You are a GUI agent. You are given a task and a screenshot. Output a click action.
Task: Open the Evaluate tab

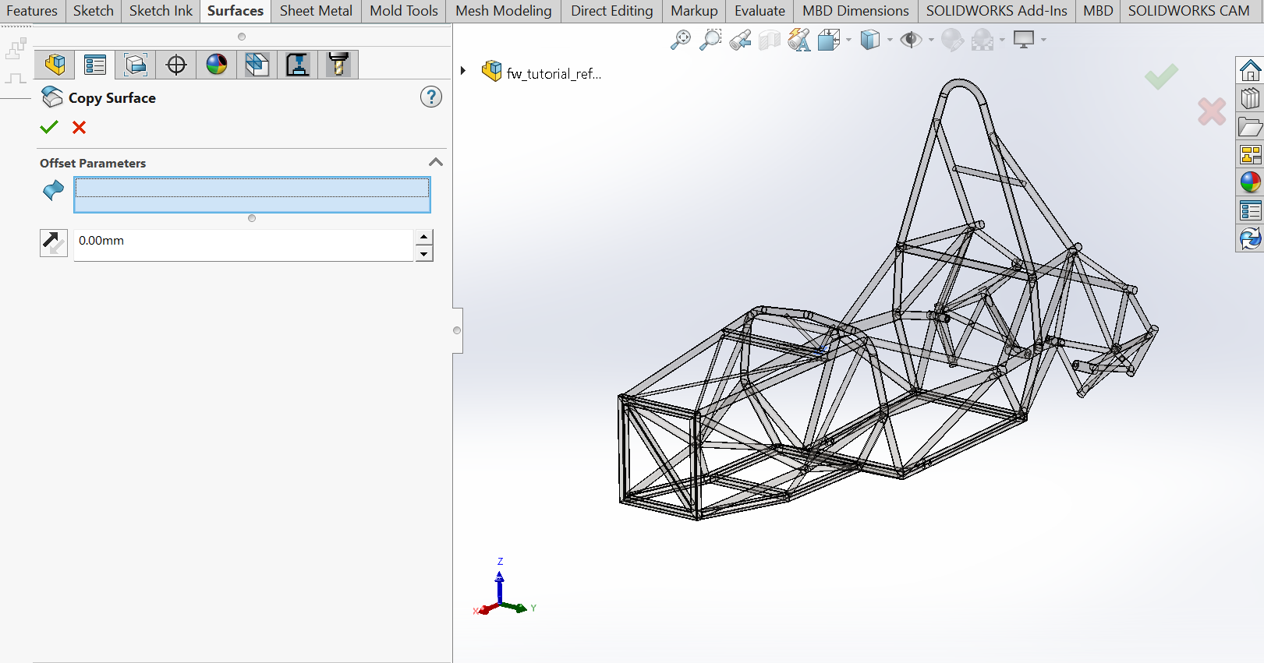tap(759, 11)
